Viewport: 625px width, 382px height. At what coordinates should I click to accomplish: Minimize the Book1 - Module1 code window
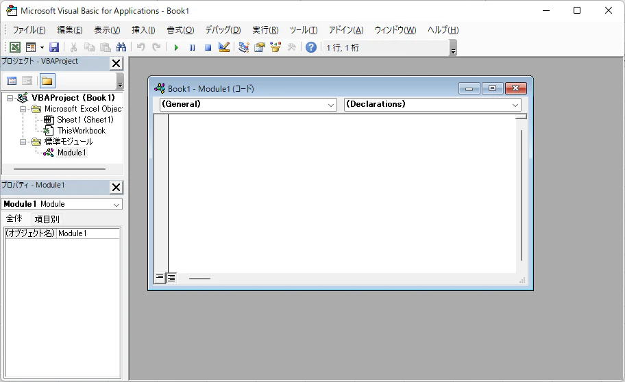[x=469, y=88]
